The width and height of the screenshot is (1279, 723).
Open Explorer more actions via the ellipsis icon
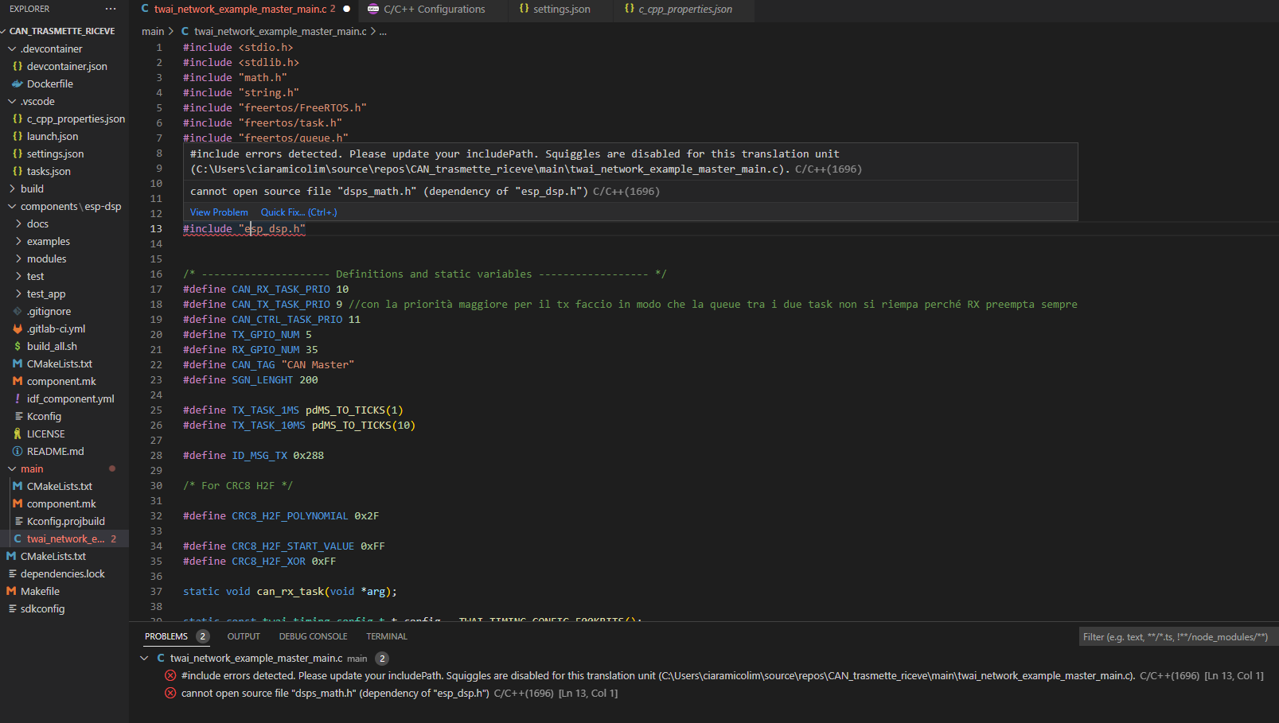[110, 9]
